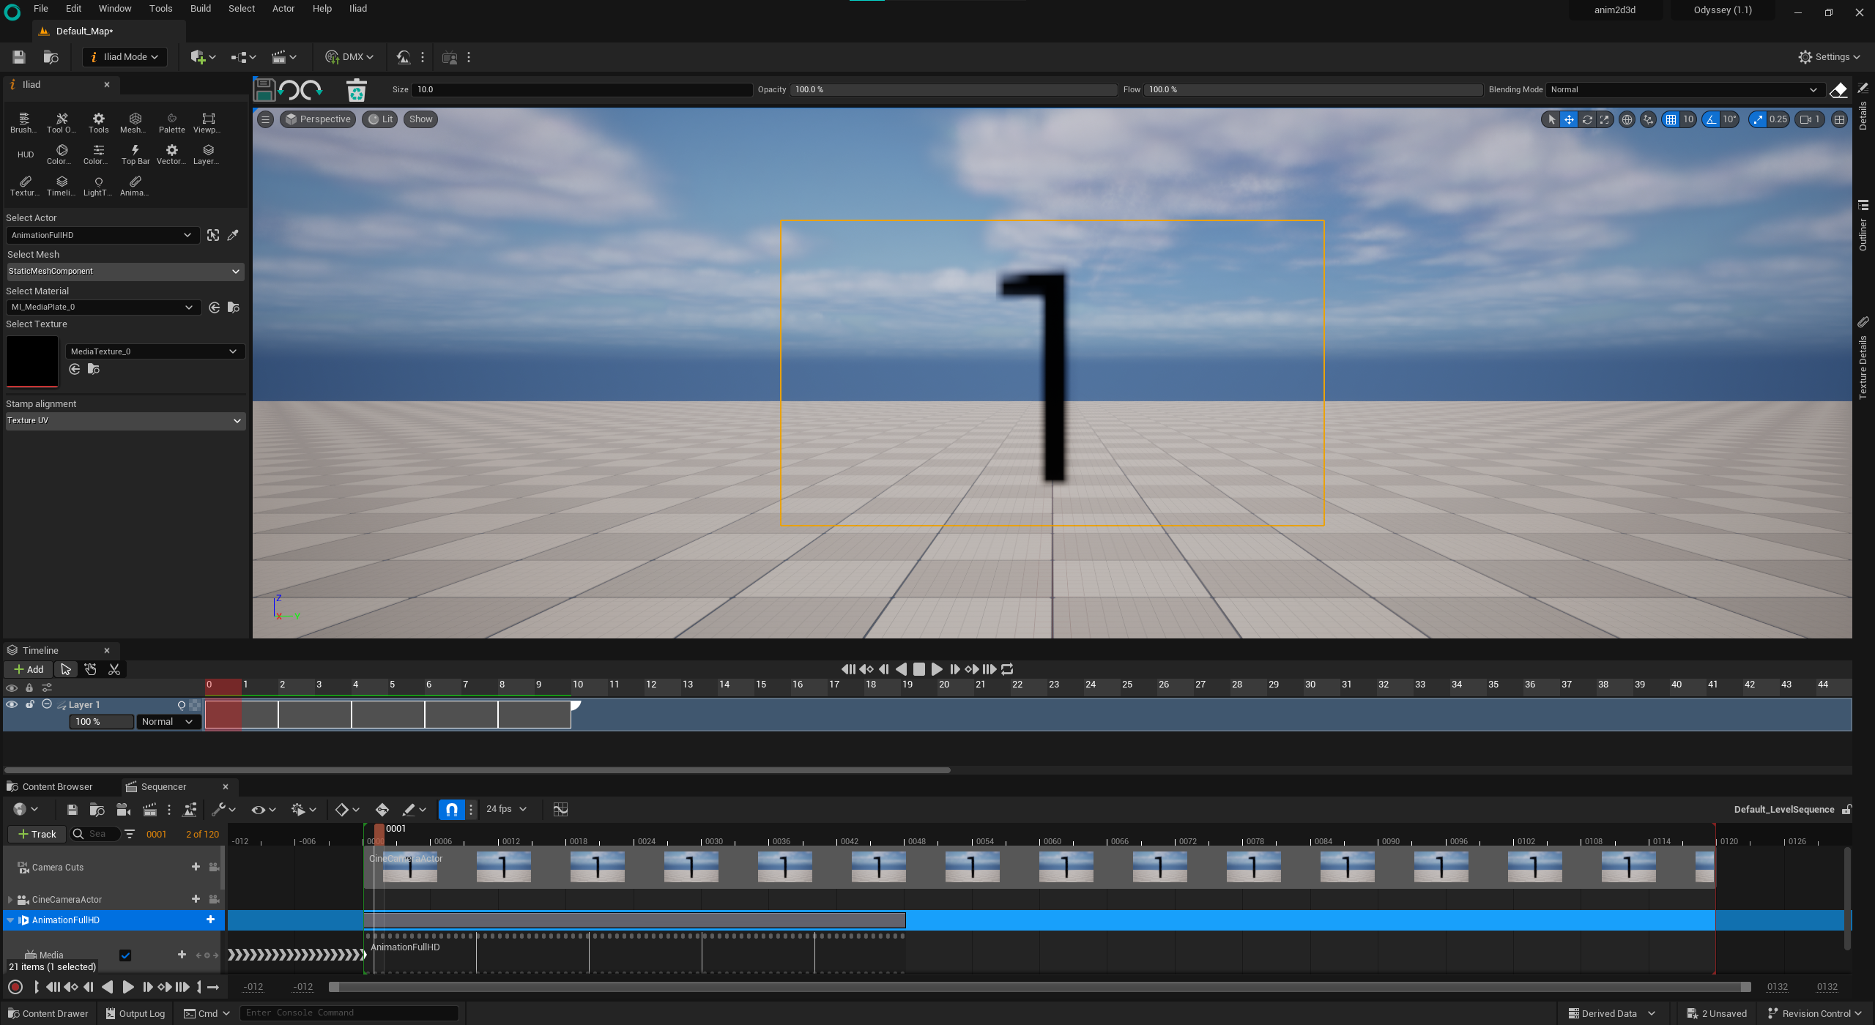This screenshot has height=1025, width=1875.
Task: Open the StaticMeshComponent mesh dropdown
Action: pyautogui.click(x=125, y=271)
